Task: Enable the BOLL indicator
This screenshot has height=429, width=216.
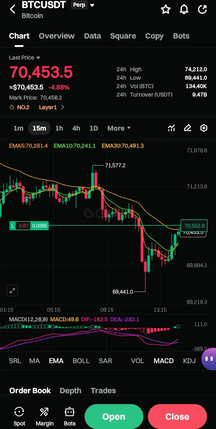Action: click(x=81, y=361)
